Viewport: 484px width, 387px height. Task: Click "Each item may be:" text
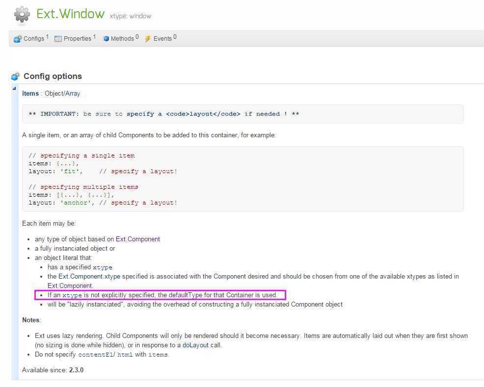pos(49,223)
